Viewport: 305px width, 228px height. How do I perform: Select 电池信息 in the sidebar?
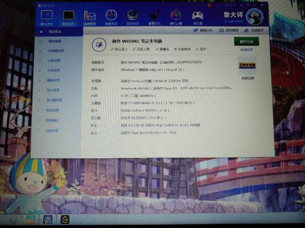coord(52,111)
